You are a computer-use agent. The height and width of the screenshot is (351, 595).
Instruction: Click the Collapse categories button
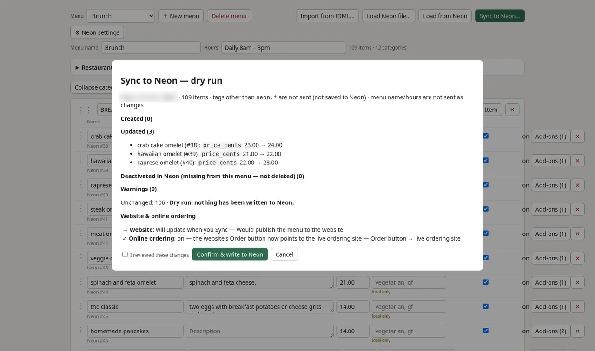pyautogui.click(x=92, y=87)
